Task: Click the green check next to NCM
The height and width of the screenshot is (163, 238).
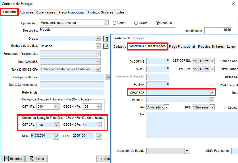Action: pos(56,137)
